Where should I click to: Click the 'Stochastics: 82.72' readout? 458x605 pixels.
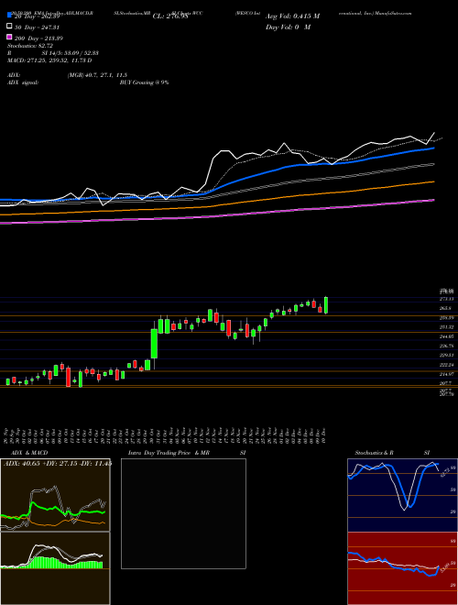click(30, 46)
